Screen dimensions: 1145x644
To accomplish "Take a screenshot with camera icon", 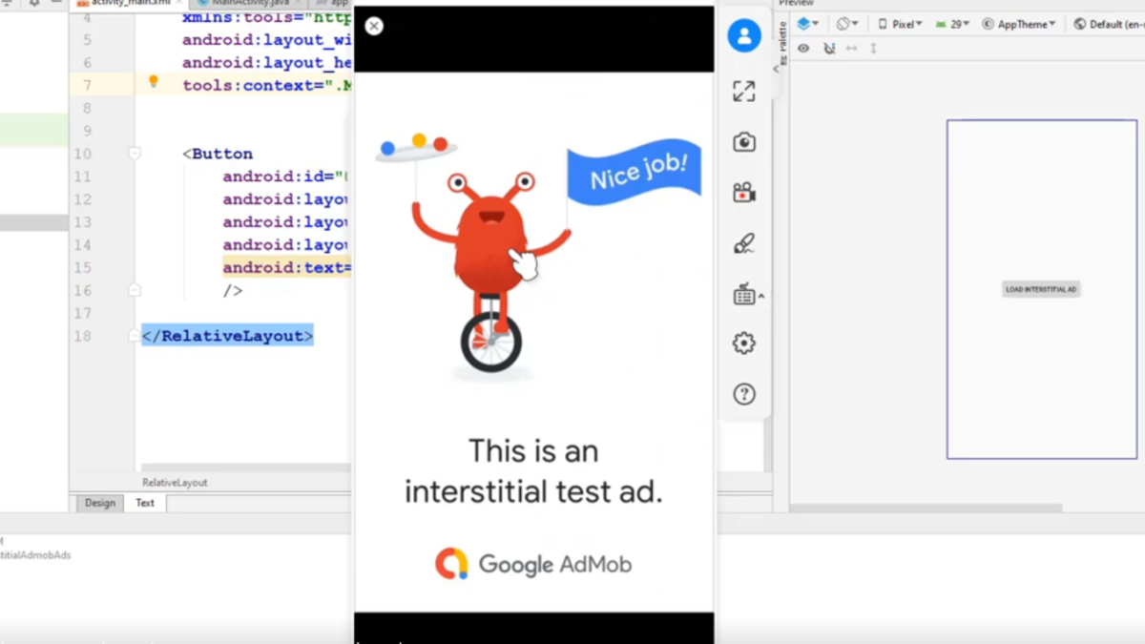I will coord(743,142).
